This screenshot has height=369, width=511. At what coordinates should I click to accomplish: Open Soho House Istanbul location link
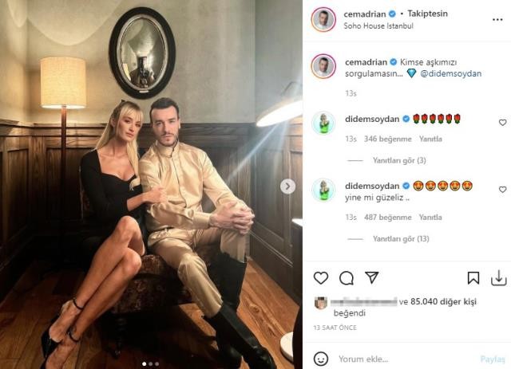(378, 26)
